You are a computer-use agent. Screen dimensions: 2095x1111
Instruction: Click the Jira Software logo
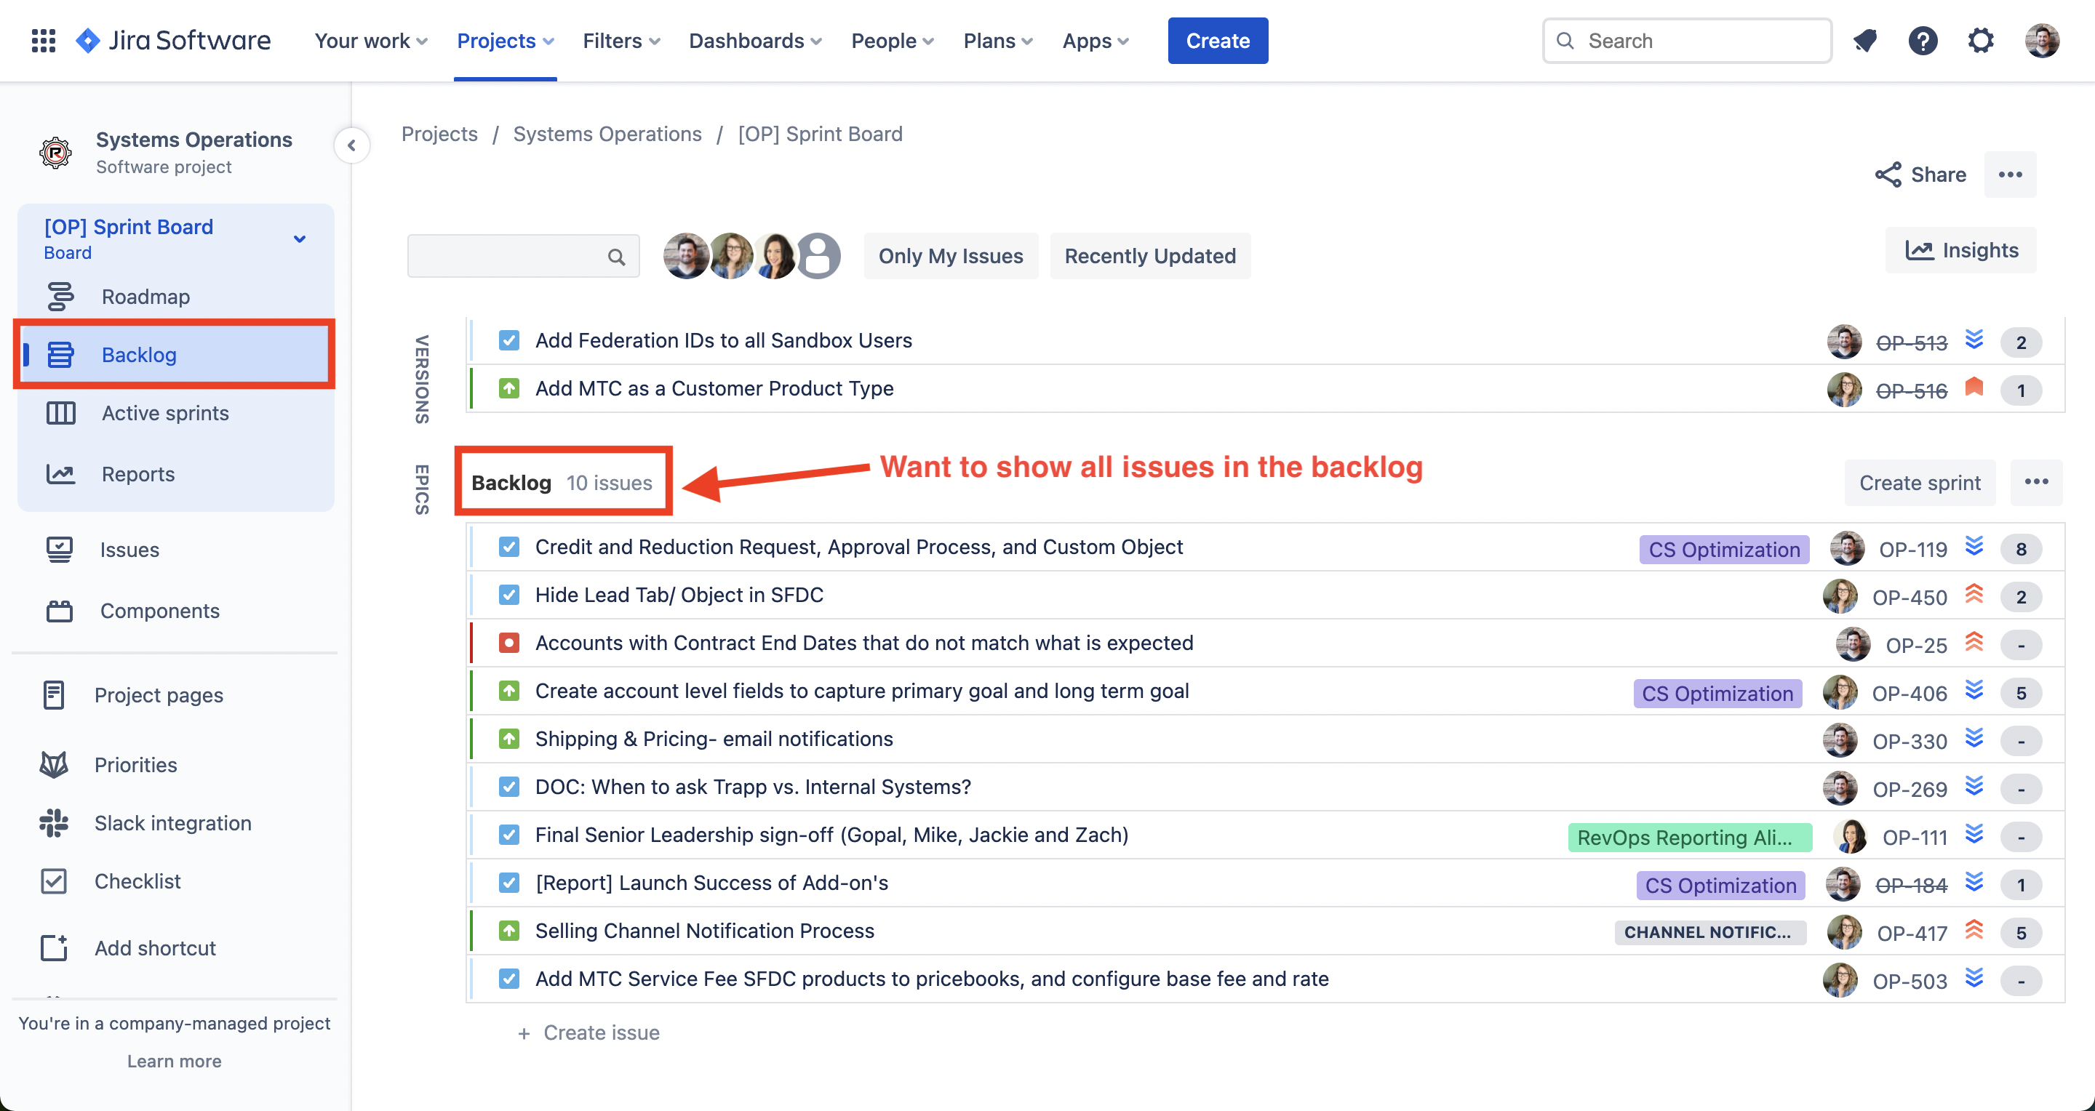click(x=173, y=41)
